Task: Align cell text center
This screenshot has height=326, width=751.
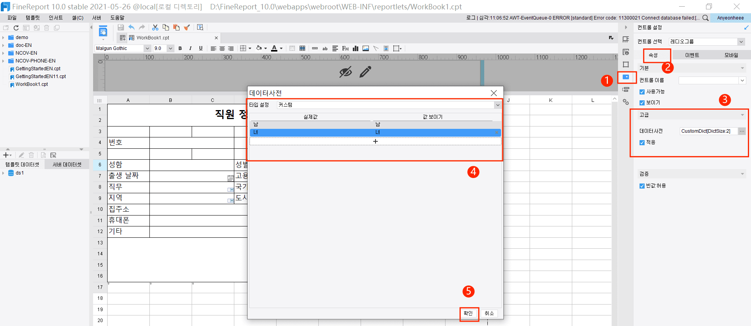Action: 222,48
